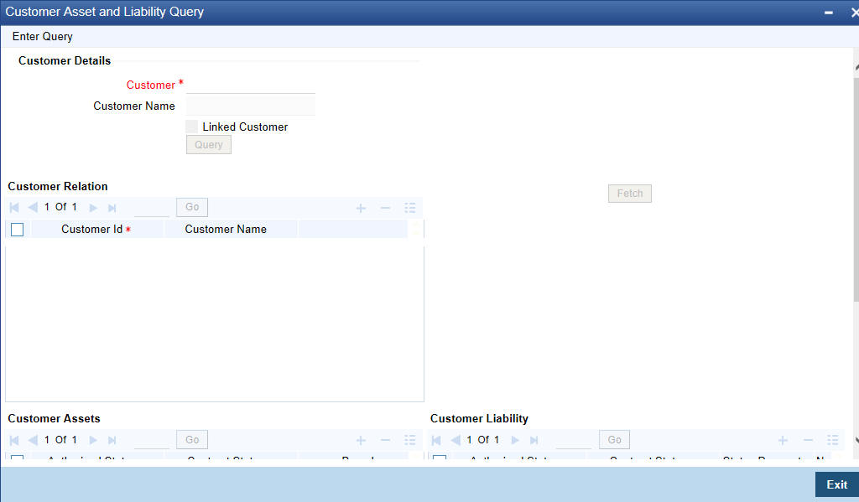This screenshot has width=859, height=502.
Task: Go to last page in Customer Liability
Action: 534,440
